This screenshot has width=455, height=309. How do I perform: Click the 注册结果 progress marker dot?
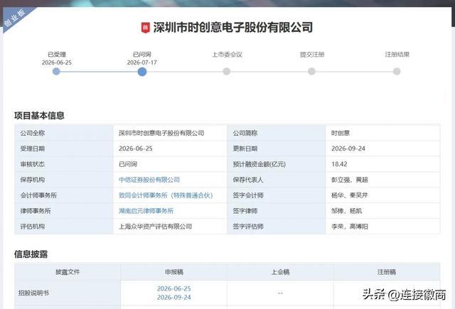coord(397,71)
